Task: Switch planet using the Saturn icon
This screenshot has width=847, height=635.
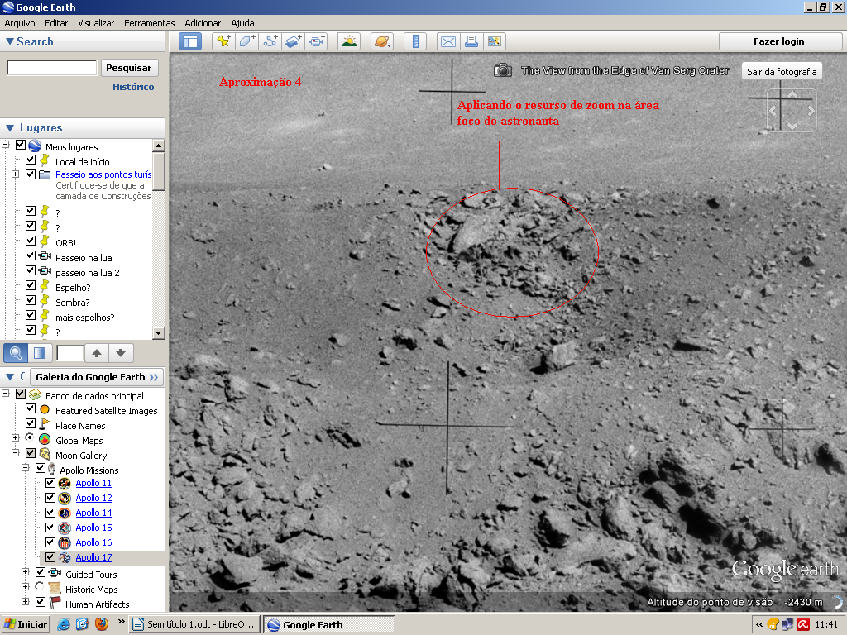Action: coord(382,41)
